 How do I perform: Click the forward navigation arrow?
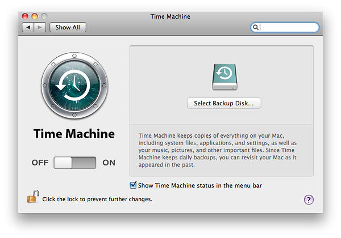[40, 27]
